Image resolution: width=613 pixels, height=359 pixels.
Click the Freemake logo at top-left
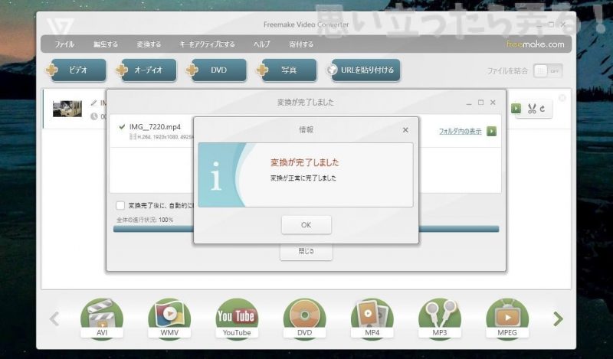(x=60, y=27)
